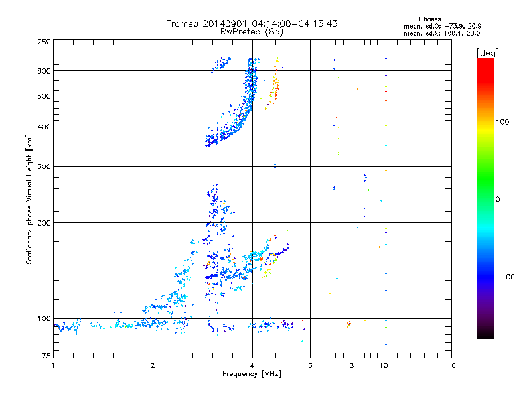Select the 'mean, sd,X: 100.1, 28.0' statistic

click(x=441, y=33)
